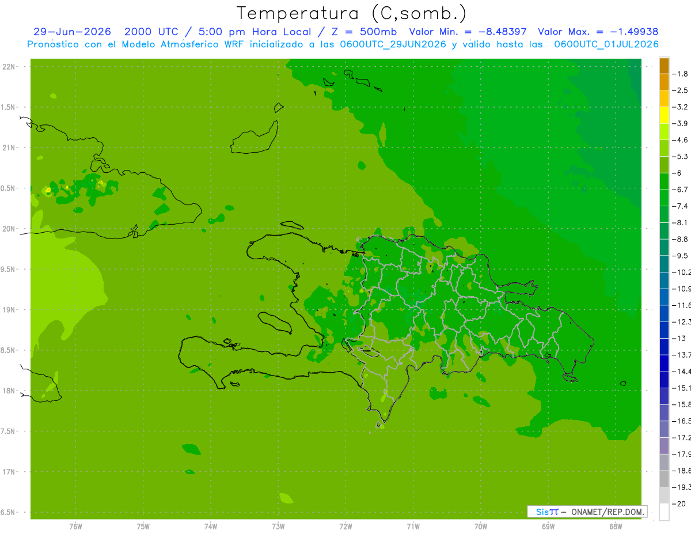The image size is (691, 534).
Task: Click the -20 colorbar value
Action: tap(680, 503)
